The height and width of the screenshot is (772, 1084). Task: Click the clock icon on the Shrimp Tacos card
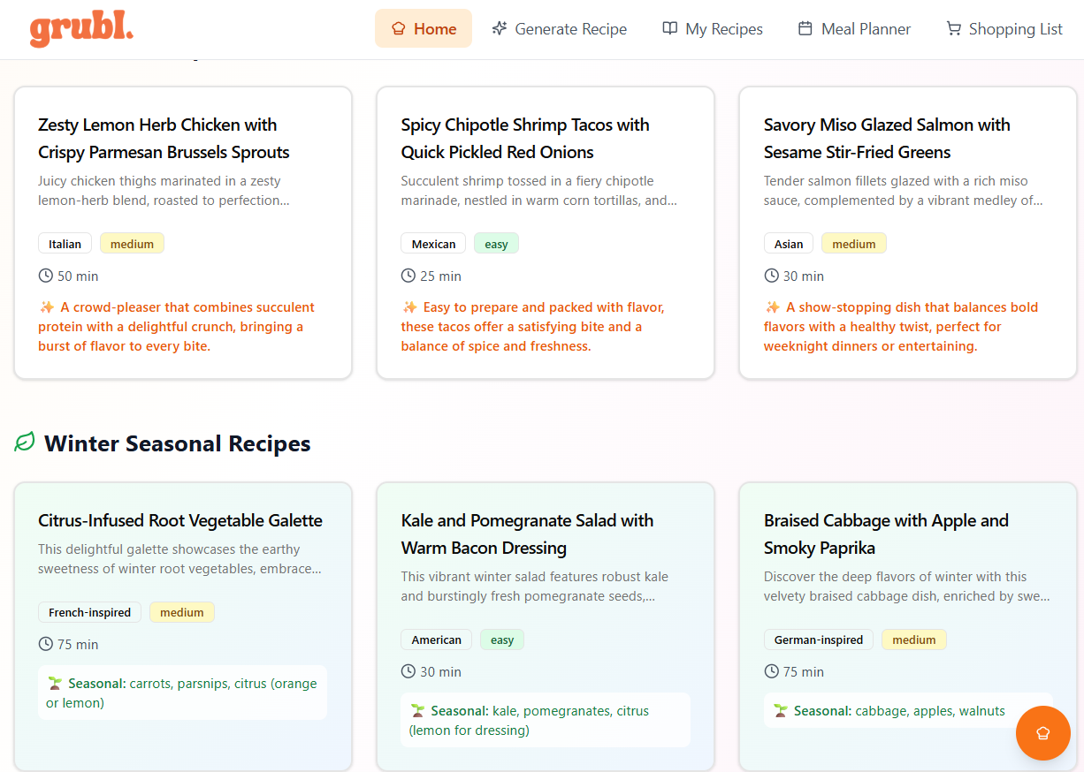pyautogui.click(x=408, y=276)
